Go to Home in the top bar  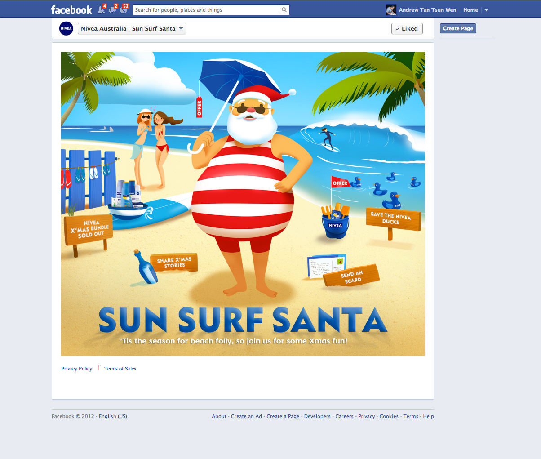click(470, 10)
